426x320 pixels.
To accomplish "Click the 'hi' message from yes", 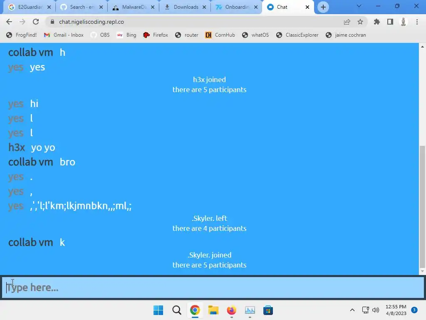I will click(34, 104).
